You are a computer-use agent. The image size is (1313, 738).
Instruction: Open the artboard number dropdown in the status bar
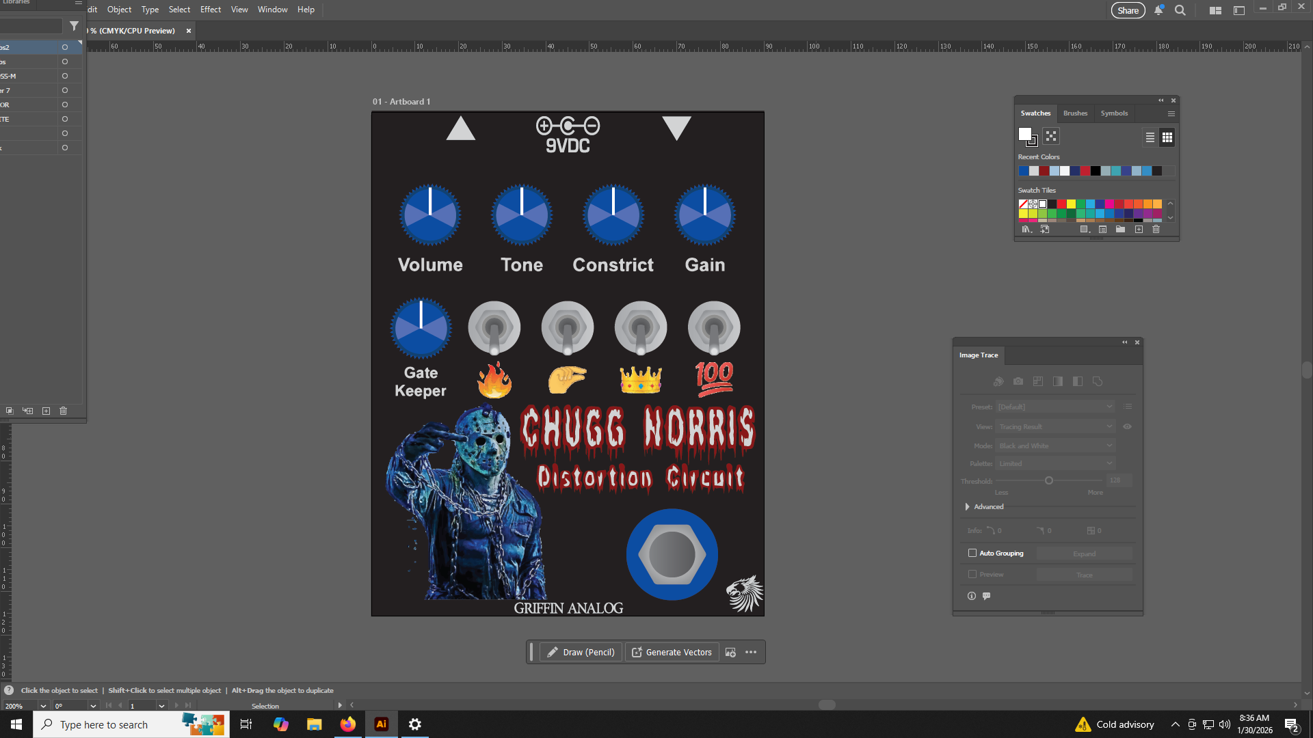point(161,706)
